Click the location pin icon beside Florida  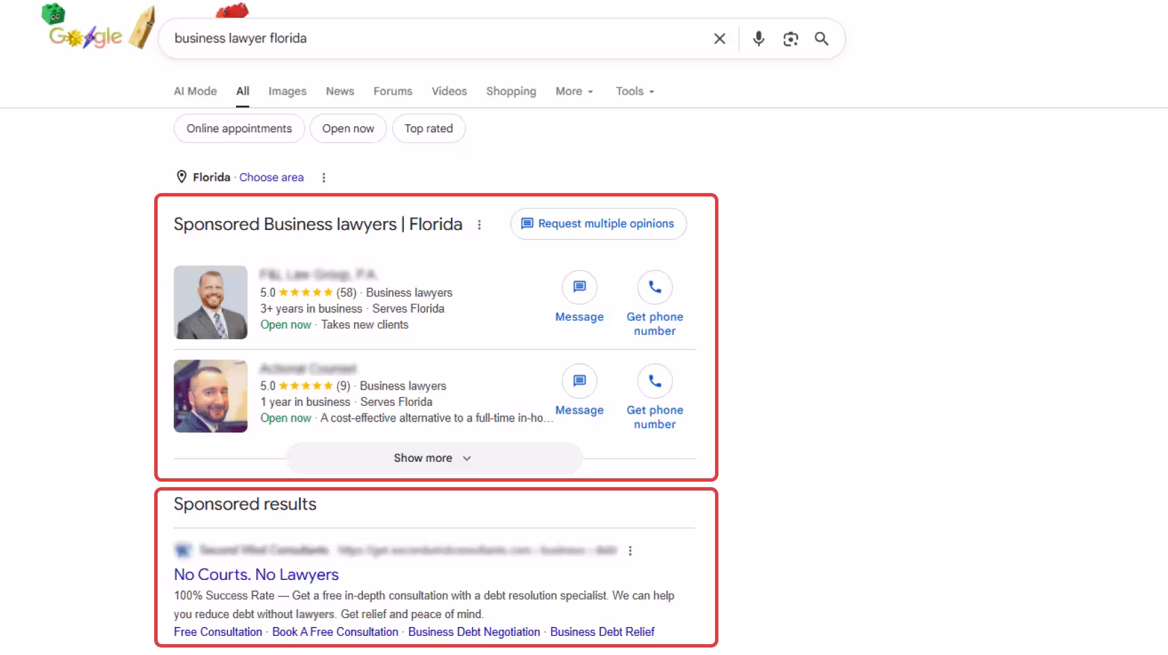[181, 177]
